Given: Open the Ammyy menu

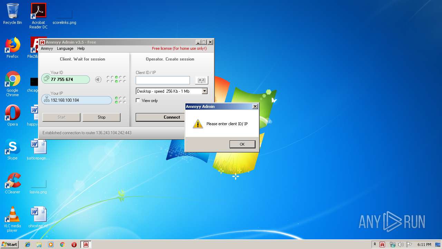Looking at the screenshot, I should [x=47, y=48].
